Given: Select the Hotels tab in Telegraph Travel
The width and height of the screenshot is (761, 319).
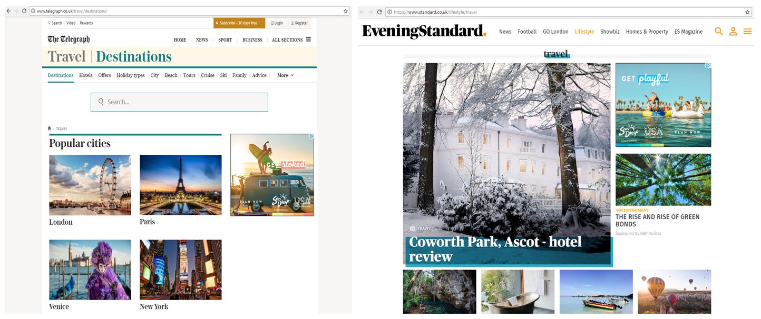Looking at the screenshot, I should coord(86,75).
